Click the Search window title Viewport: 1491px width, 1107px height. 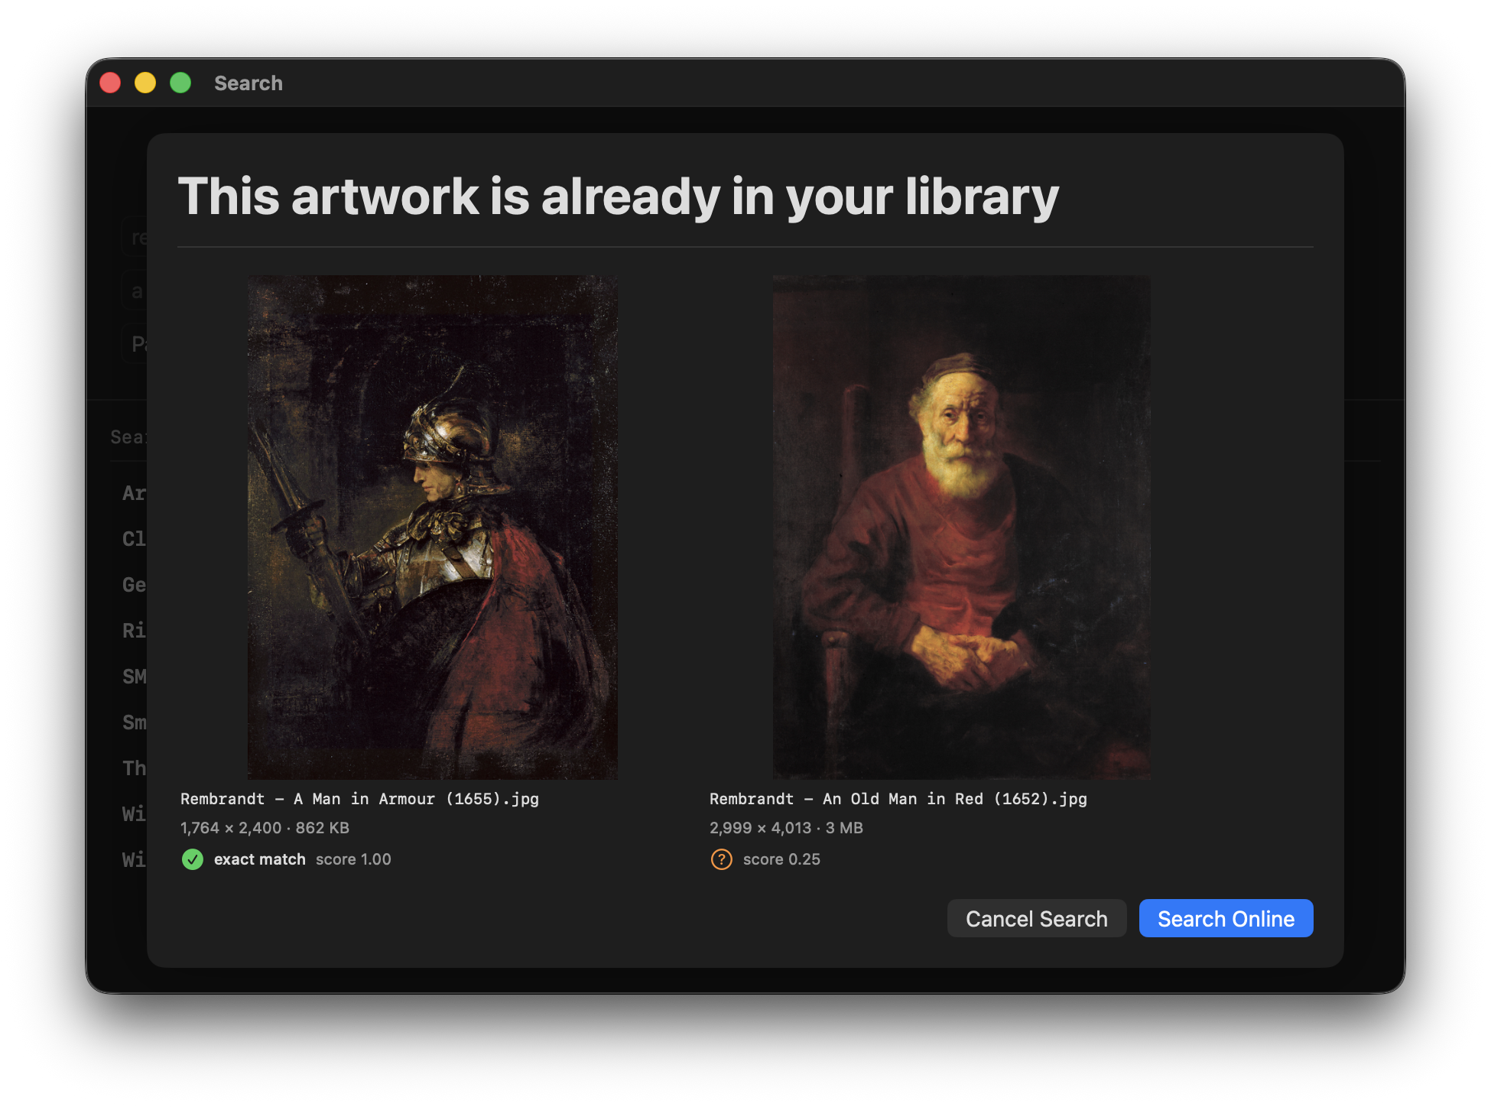248,83
